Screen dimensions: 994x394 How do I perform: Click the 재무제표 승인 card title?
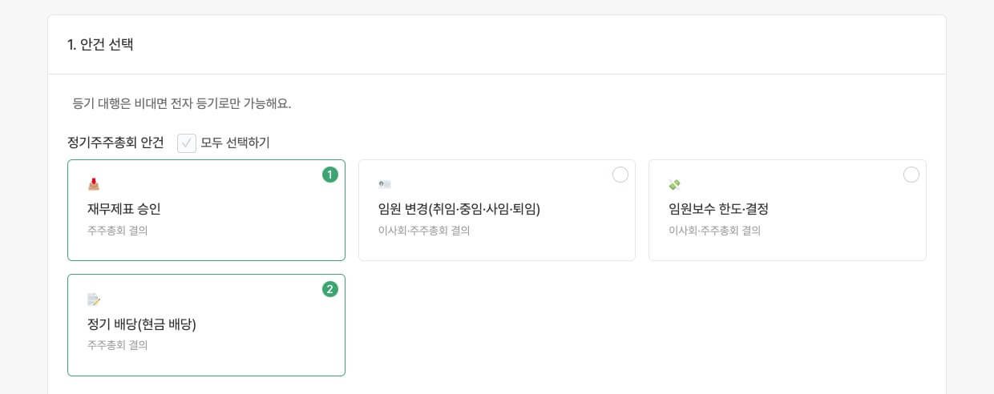point(124,209)
